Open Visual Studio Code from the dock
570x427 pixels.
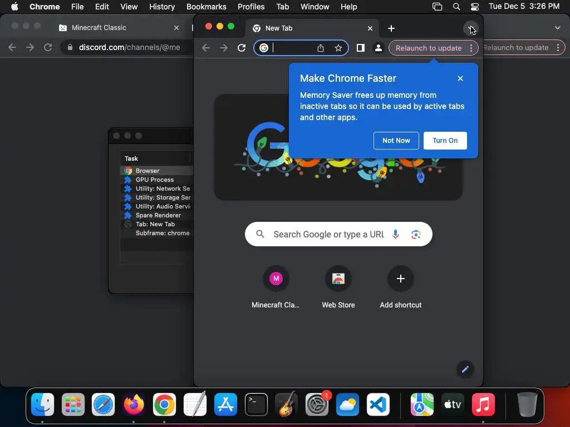378,404
